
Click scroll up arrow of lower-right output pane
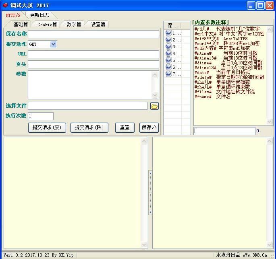coord(269,141)
